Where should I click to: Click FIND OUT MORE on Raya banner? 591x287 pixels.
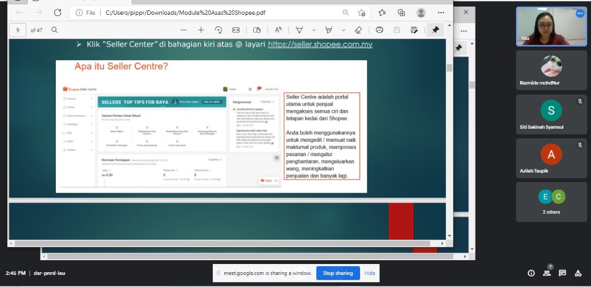(212, 102)
